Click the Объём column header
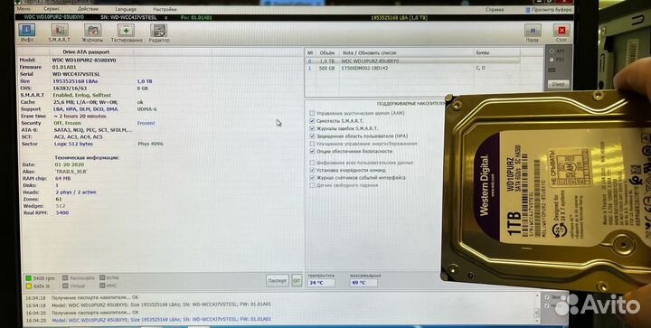Screen dimensions: 651x328 (x=326, y=52)
